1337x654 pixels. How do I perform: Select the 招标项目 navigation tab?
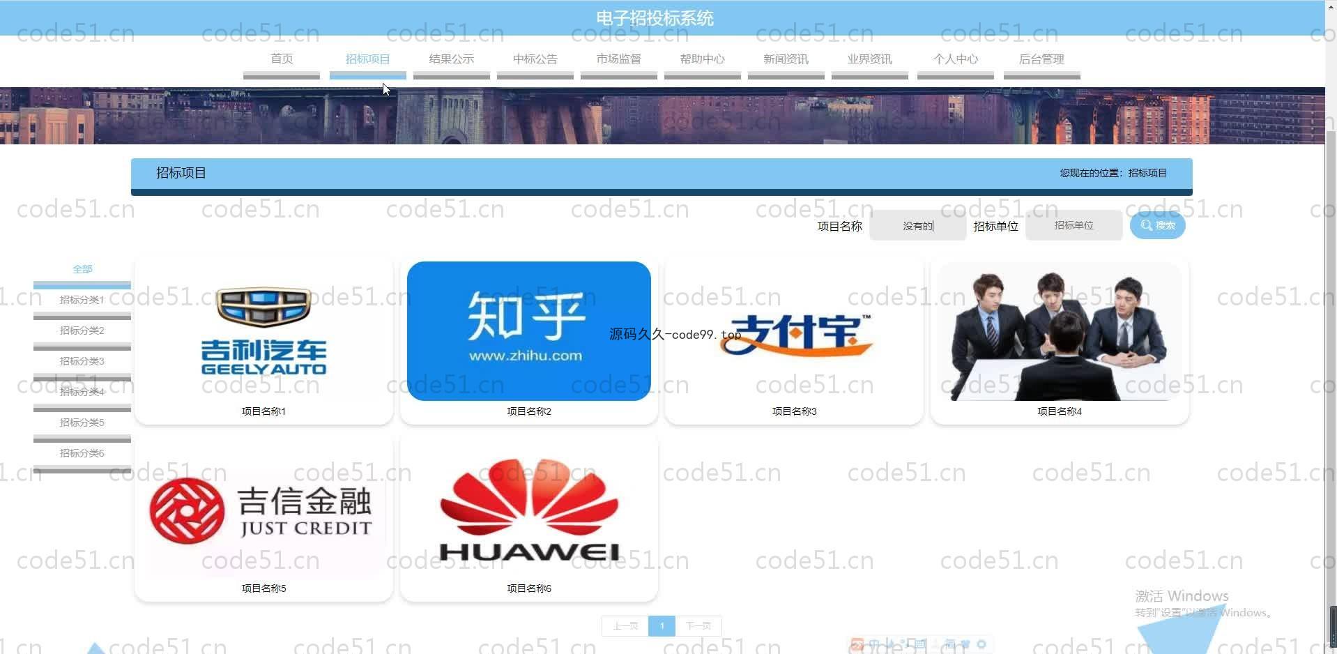pos(367,59)
